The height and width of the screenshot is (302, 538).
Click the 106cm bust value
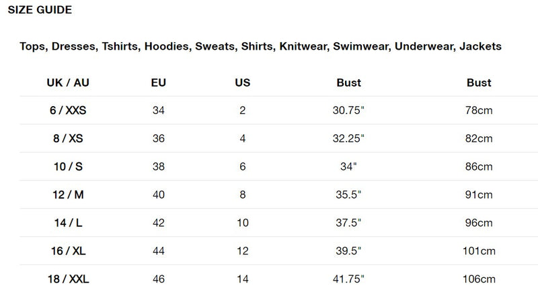point(479,279)
